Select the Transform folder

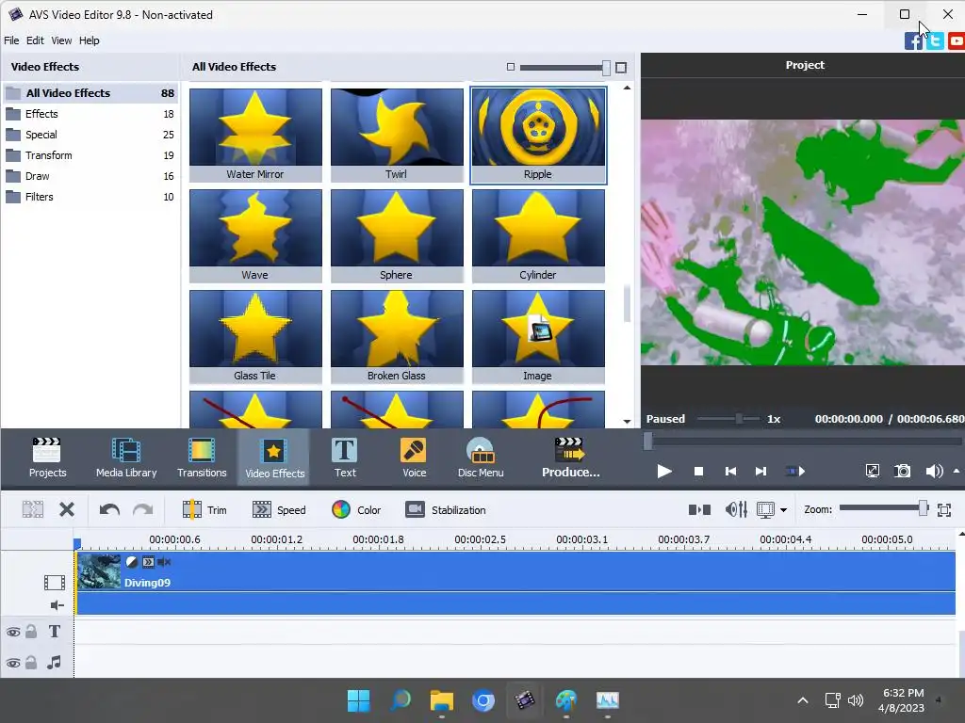click(90, 155)
